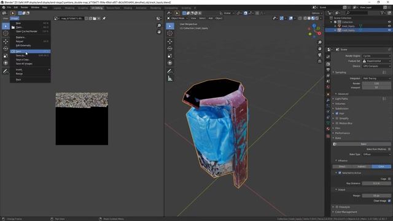Open the Device dropdown showing GPU Compute
Viewport: 393px width, 221px height.
pyautogui.click(x=376, y=66)
